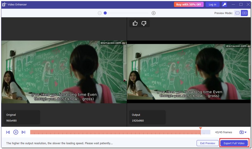The width and height of the screenshot is (252, 149).
Task: Skip to the next frame
Action: point(23,132)
